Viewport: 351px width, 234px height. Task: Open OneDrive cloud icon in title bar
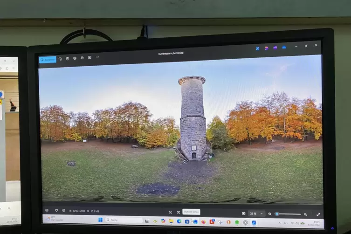284,47
